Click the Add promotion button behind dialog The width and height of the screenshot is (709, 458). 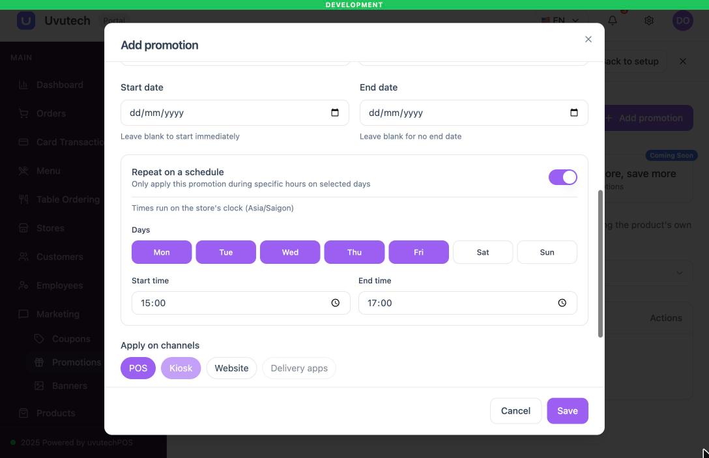pos(648,118)
